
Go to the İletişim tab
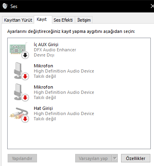click(x=84, y=20)
